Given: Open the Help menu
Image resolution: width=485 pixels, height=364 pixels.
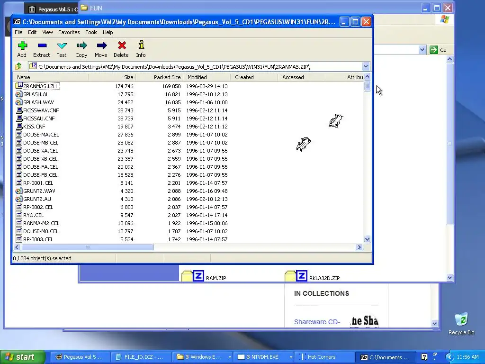Looking at the screenshot, I should pyautogui.click(x=108, y=32).
